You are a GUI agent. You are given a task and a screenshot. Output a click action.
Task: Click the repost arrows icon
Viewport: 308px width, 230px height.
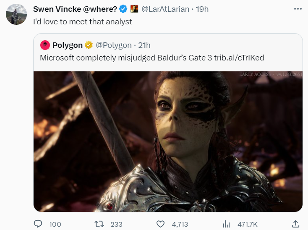tap(99, 224)
